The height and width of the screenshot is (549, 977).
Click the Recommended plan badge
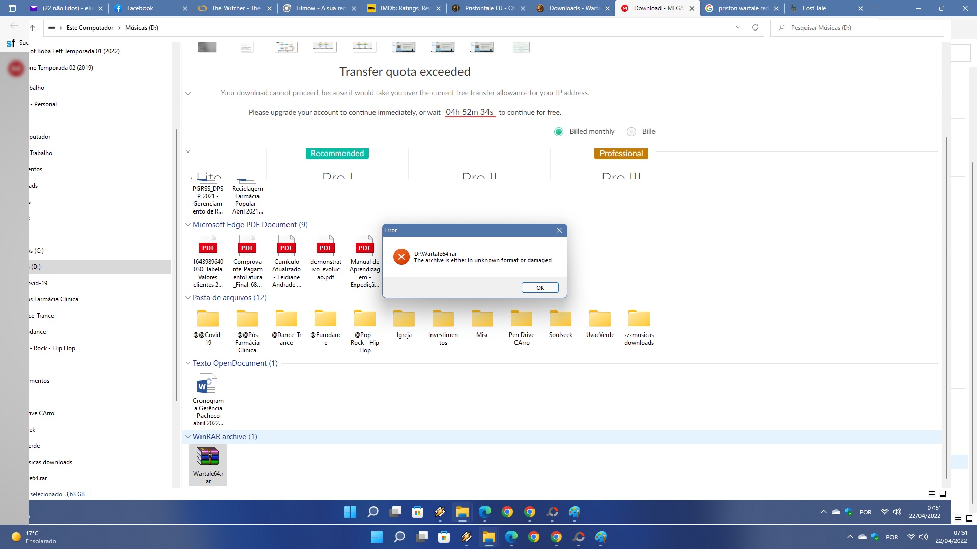[x=337, y=154]
